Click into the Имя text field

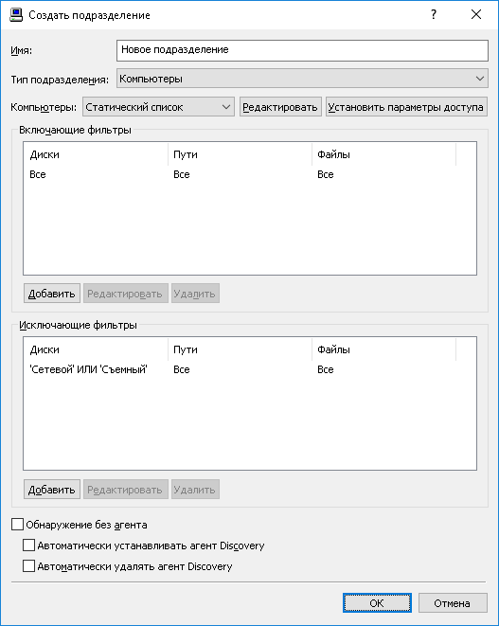pyautogui.click(x=302, y=50)
